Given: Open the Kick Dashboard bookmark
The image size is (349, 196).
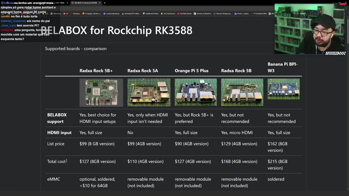Looking at the screenshot, I should 168,13.
